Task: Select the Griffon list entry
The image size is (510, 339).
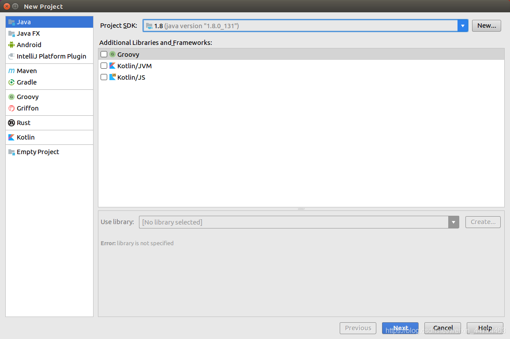Action: [x=49, y=108]
